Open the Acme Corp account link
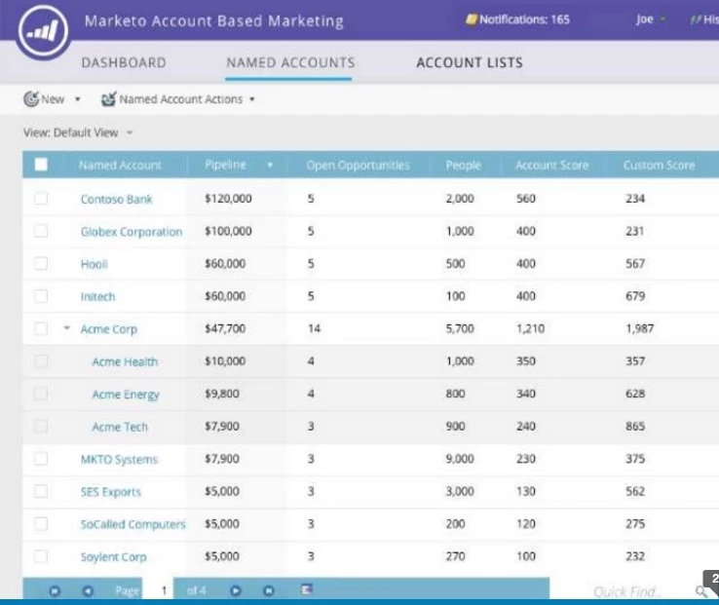This screenshot has height=605, width=719. [109, 329]
